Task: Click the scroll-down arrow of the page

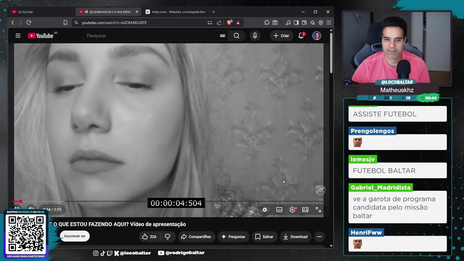Action: point(331,246)
